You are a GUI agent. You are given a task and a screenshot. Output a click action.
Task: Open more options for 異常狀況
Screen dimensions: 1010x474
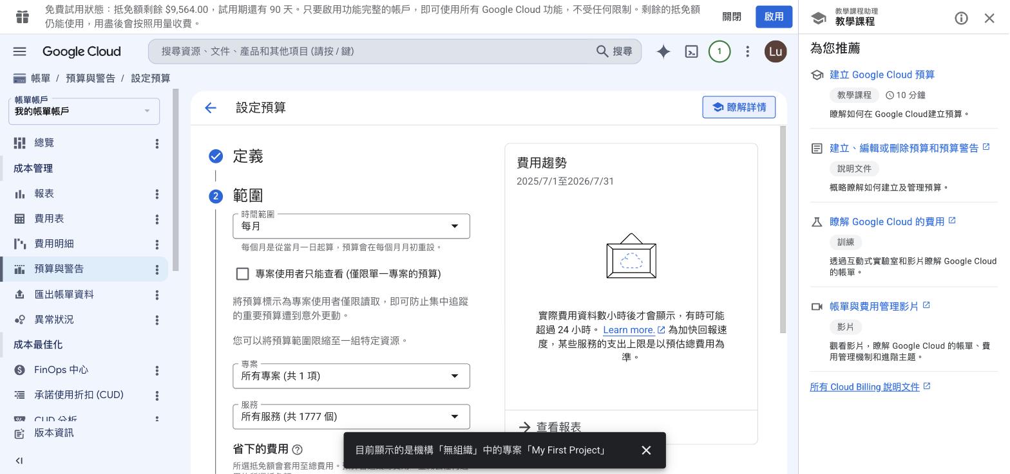pos(157,320)
